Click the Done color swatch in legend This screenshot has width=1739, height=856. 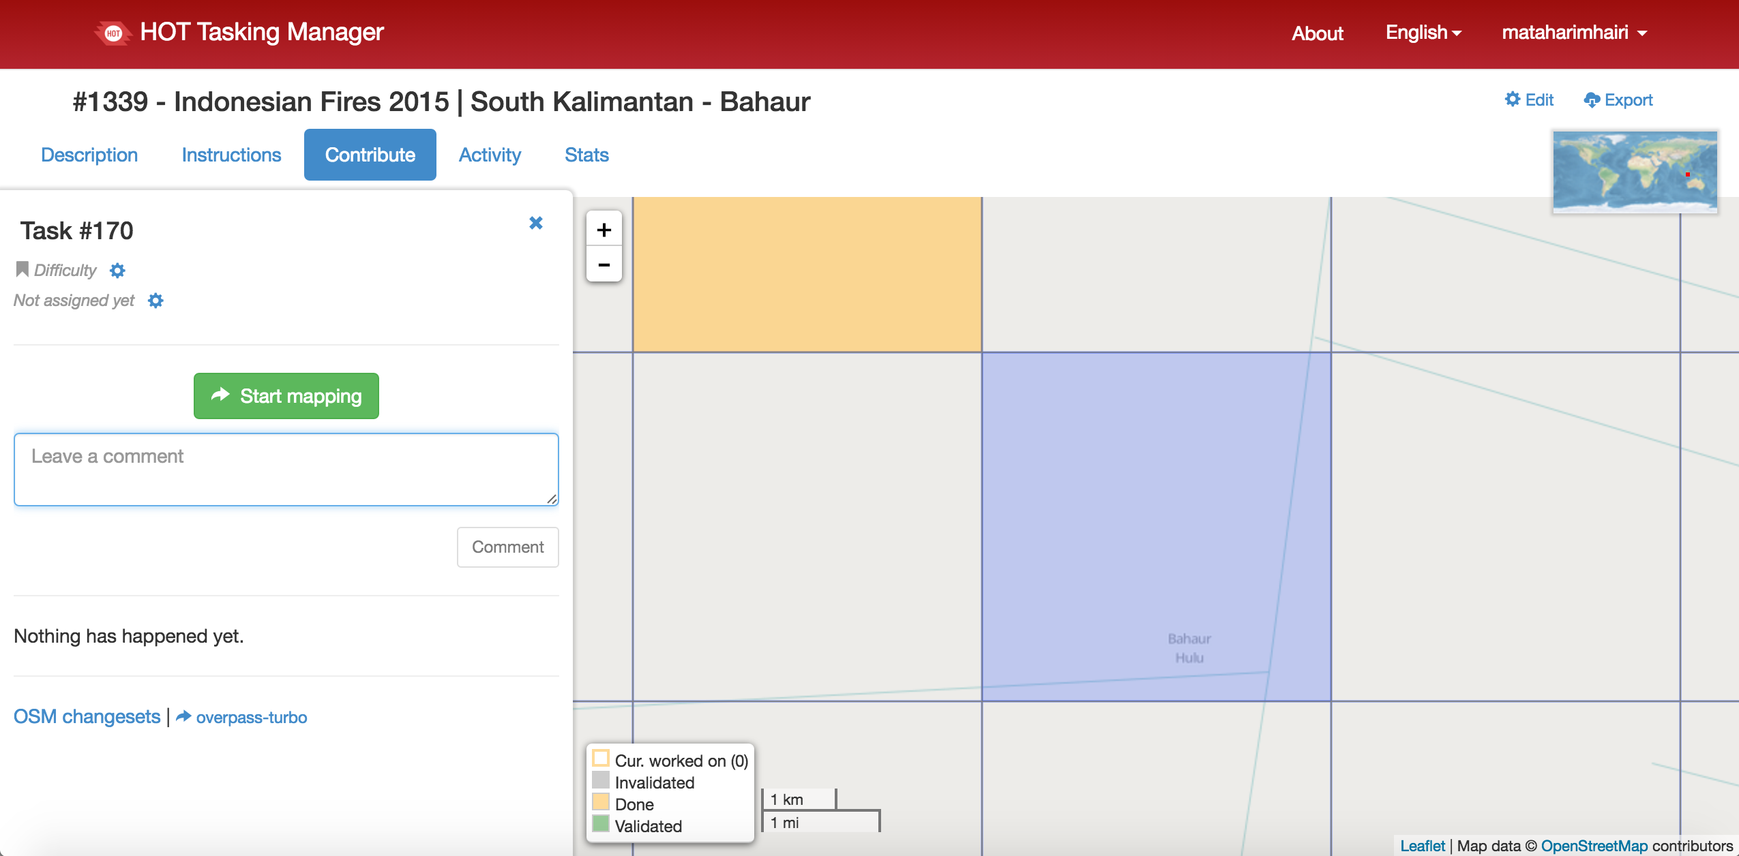[601, 802]
